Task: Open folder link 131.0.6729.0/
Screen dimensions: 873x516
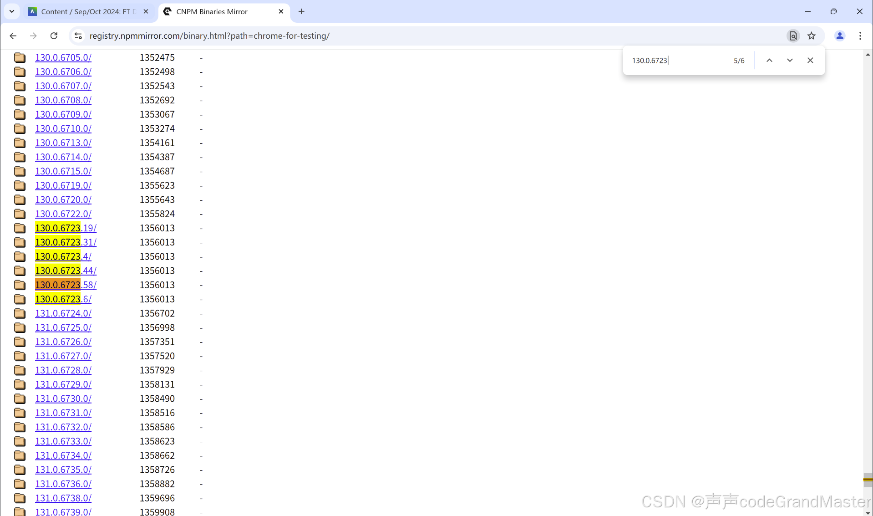Action: tap(63, 384)
